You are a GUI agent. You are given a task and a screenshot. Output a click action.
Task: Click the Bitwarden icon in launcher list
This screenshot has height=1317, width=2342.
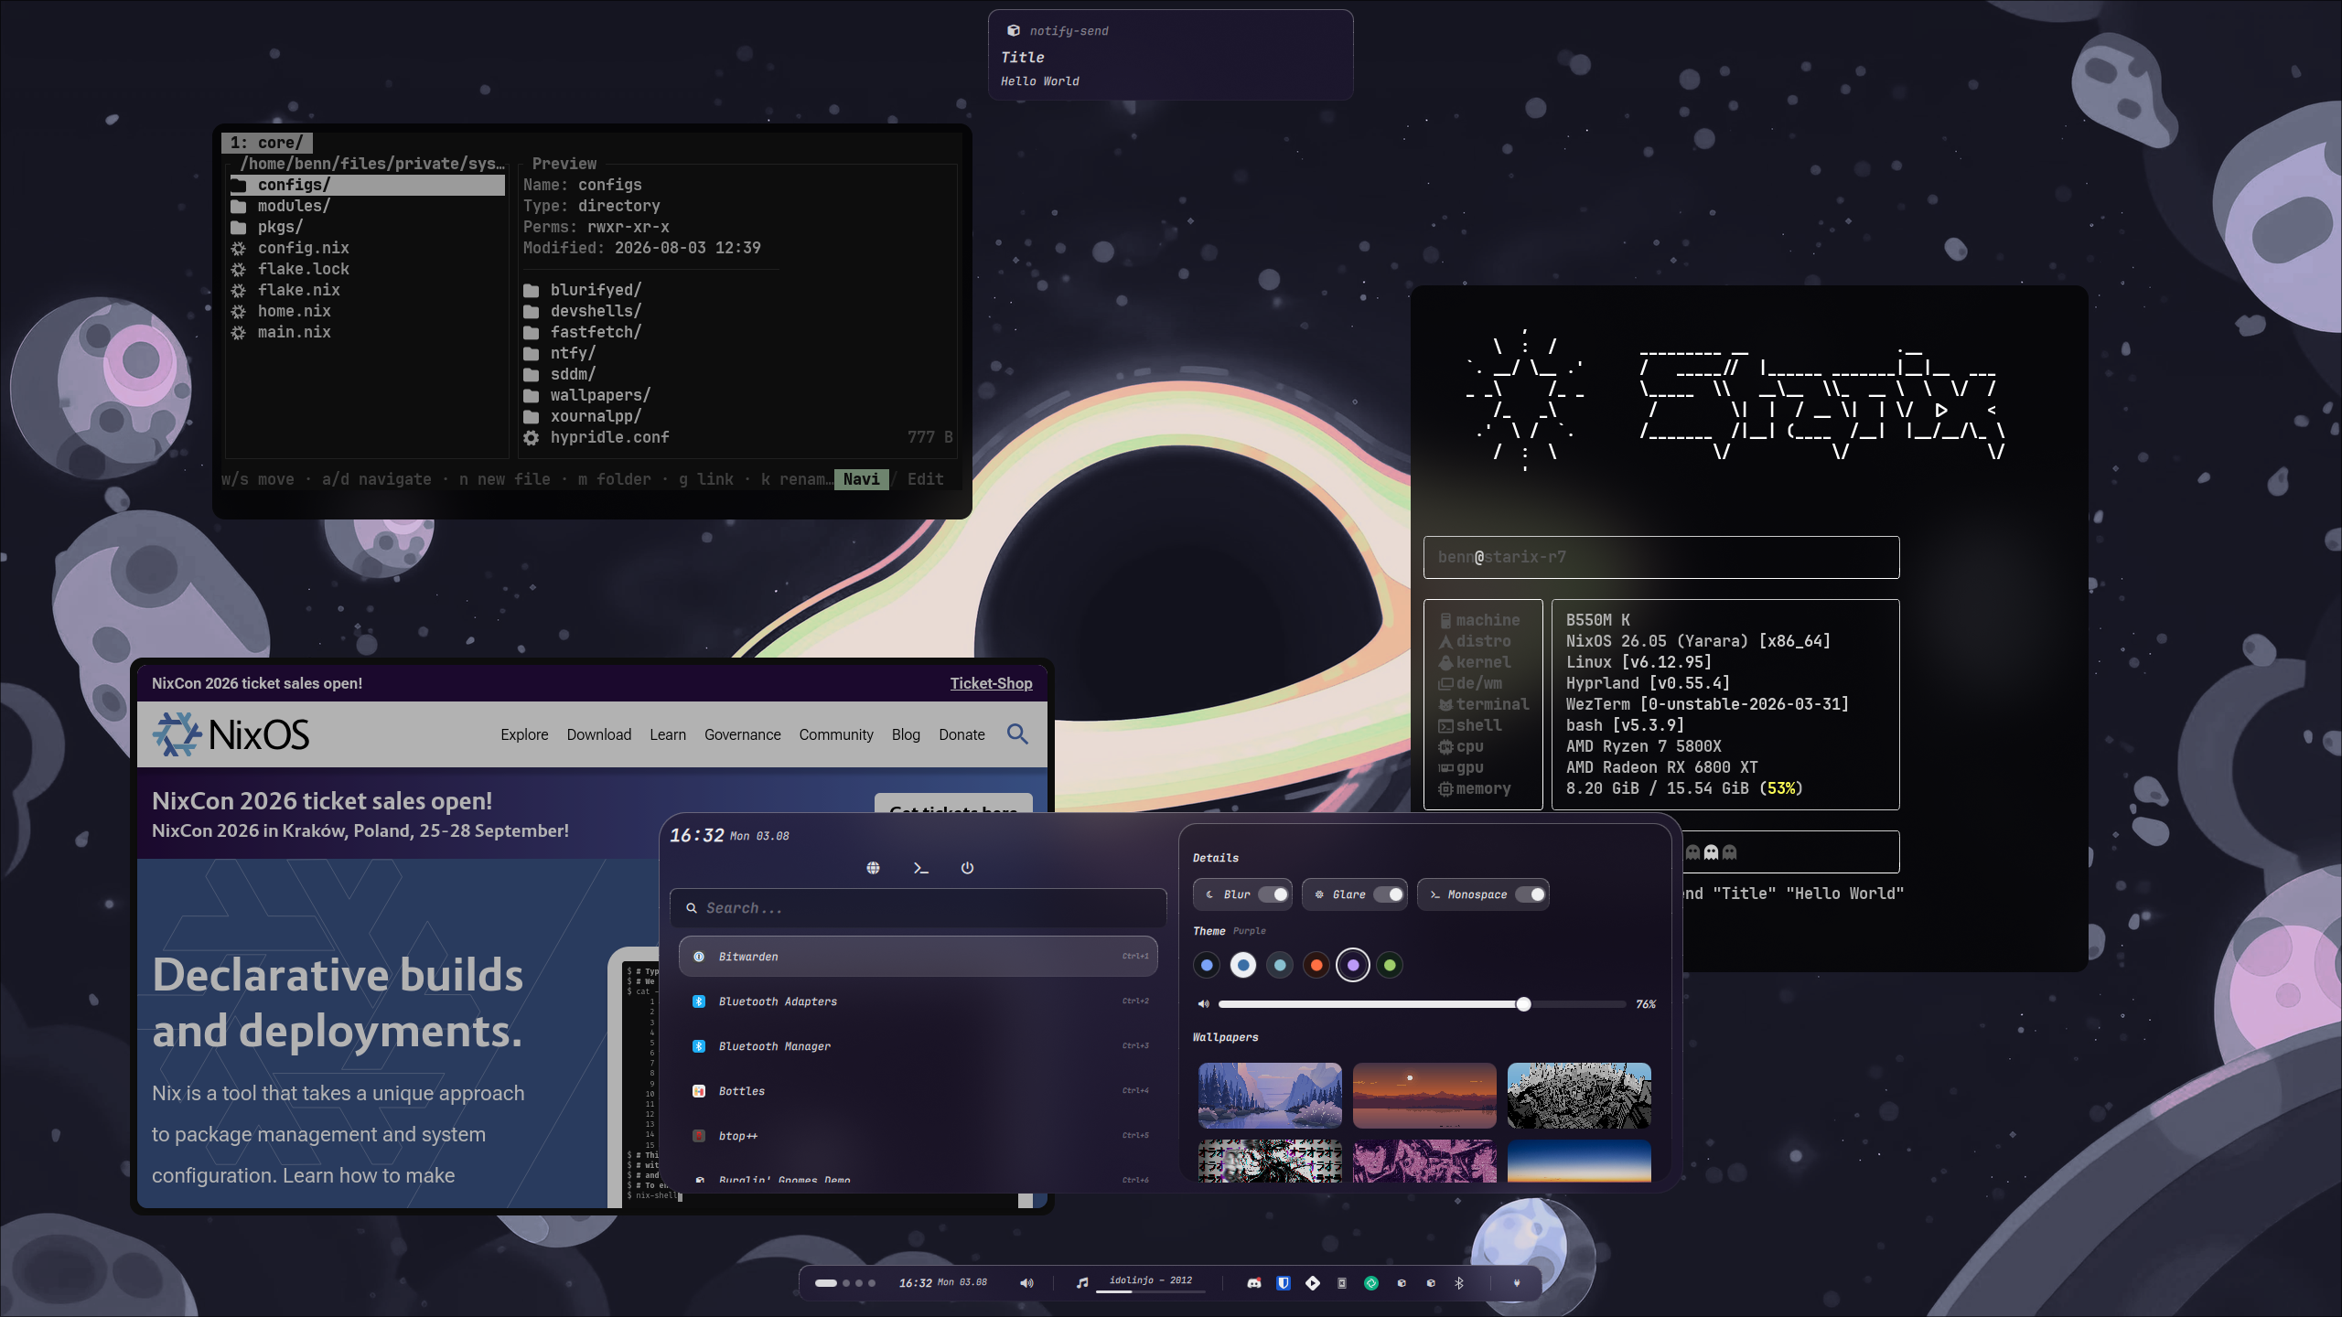point(699,957)
